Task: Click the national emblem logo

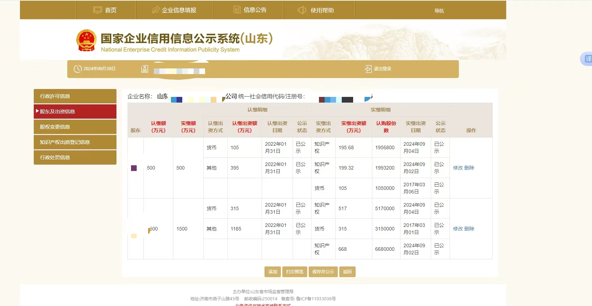Action: click(87, 41)
